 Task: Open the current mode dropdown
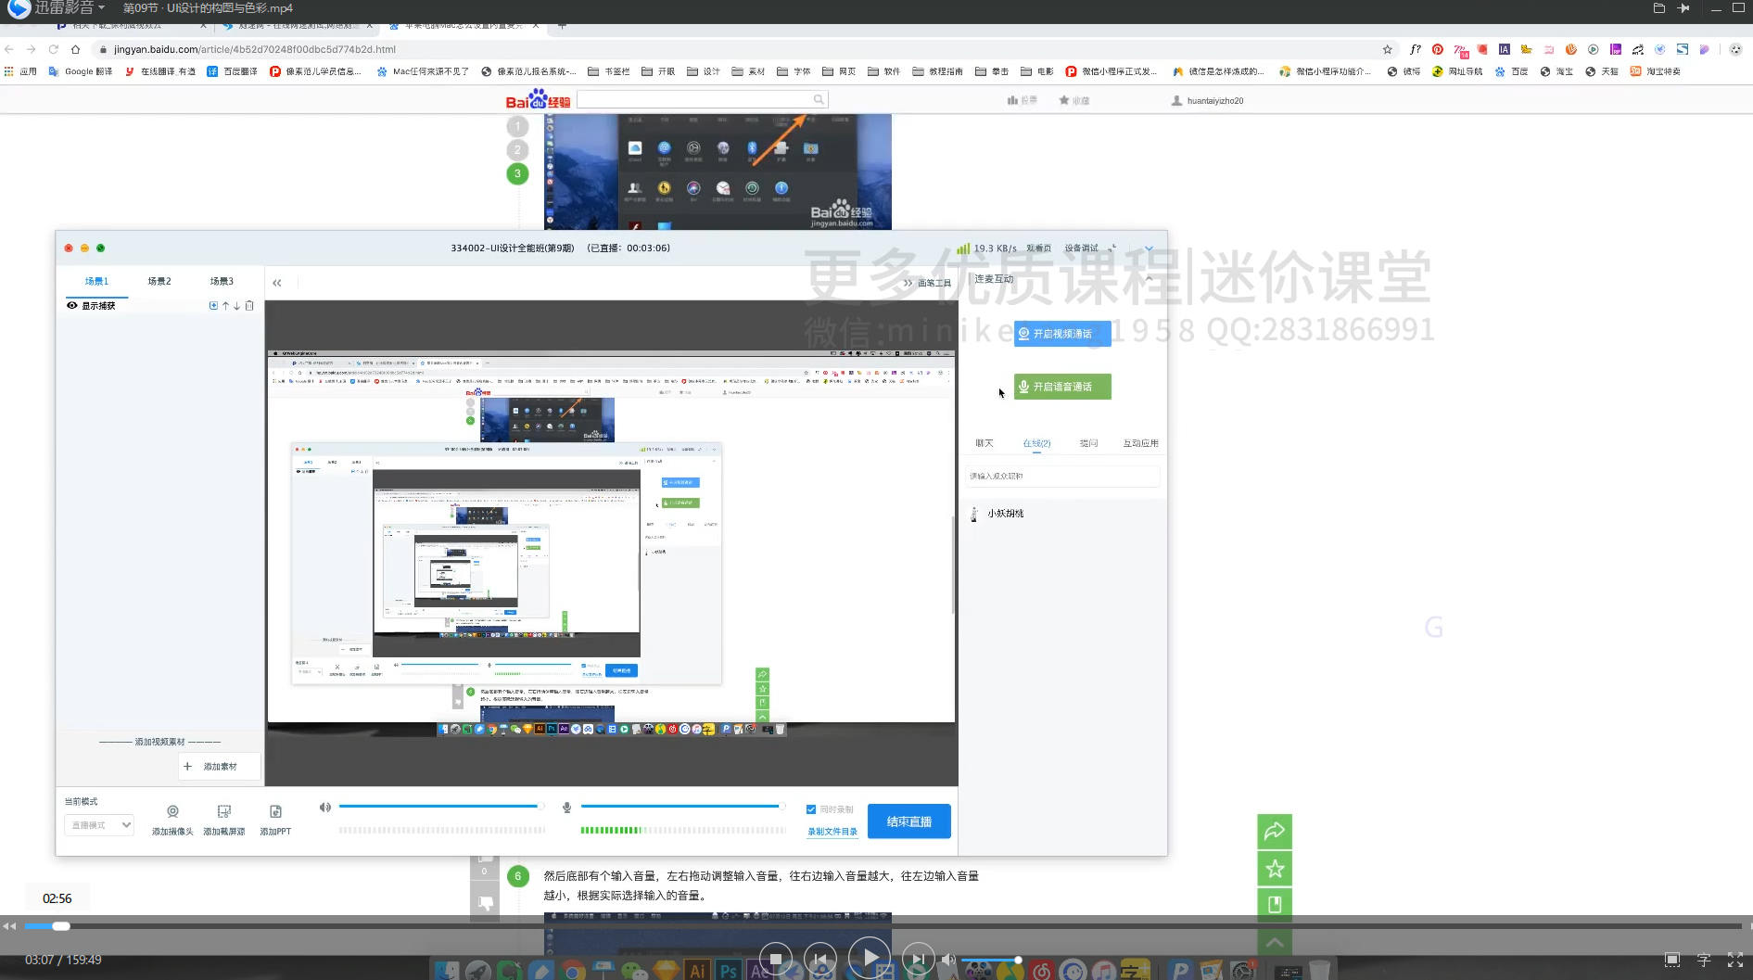pos(99,825)
